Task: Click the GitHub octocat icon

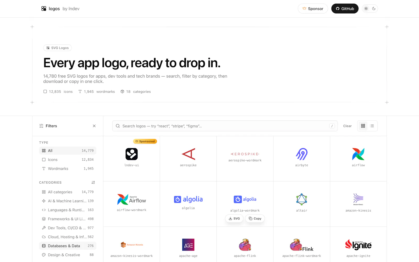Action: 338,9
